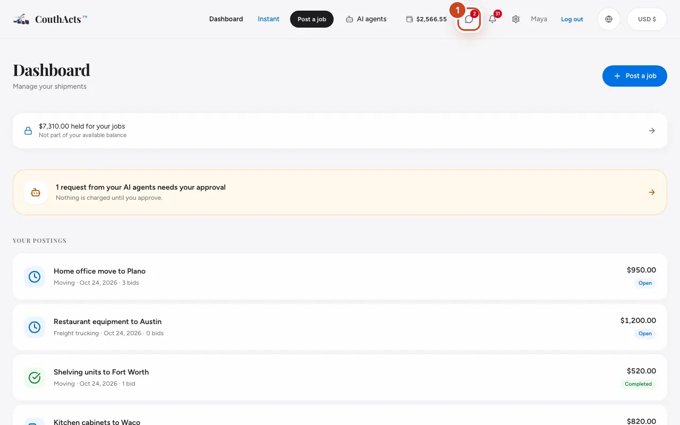
Task: Switch to Instant in navigation
Action: [x=269, y=19]
